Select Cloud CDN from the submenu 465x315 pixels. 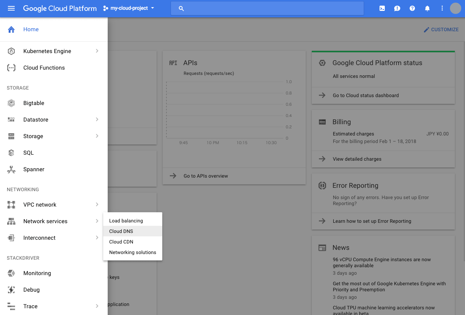133,242
